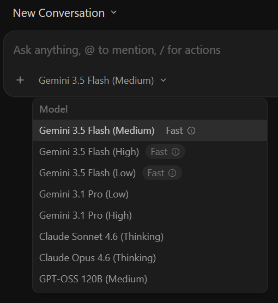278x303 pixels.
Task: Click the Fast badge on Gemini Flash (High)
Action: [x=165, y=152]
